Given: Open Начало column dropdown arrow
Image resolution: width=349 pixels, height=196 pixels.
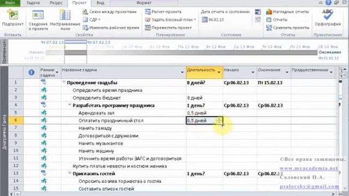Looking at the screenshot, I should point(253,72).
